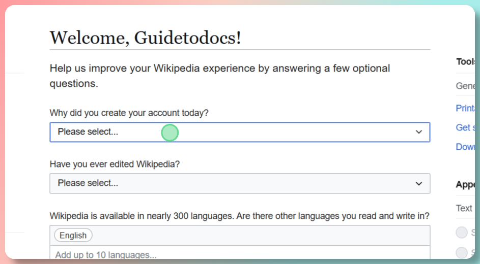Select the first Text size radio button
Image resolution: width=480 pixels, height=264 pixels.
(462, 233)
